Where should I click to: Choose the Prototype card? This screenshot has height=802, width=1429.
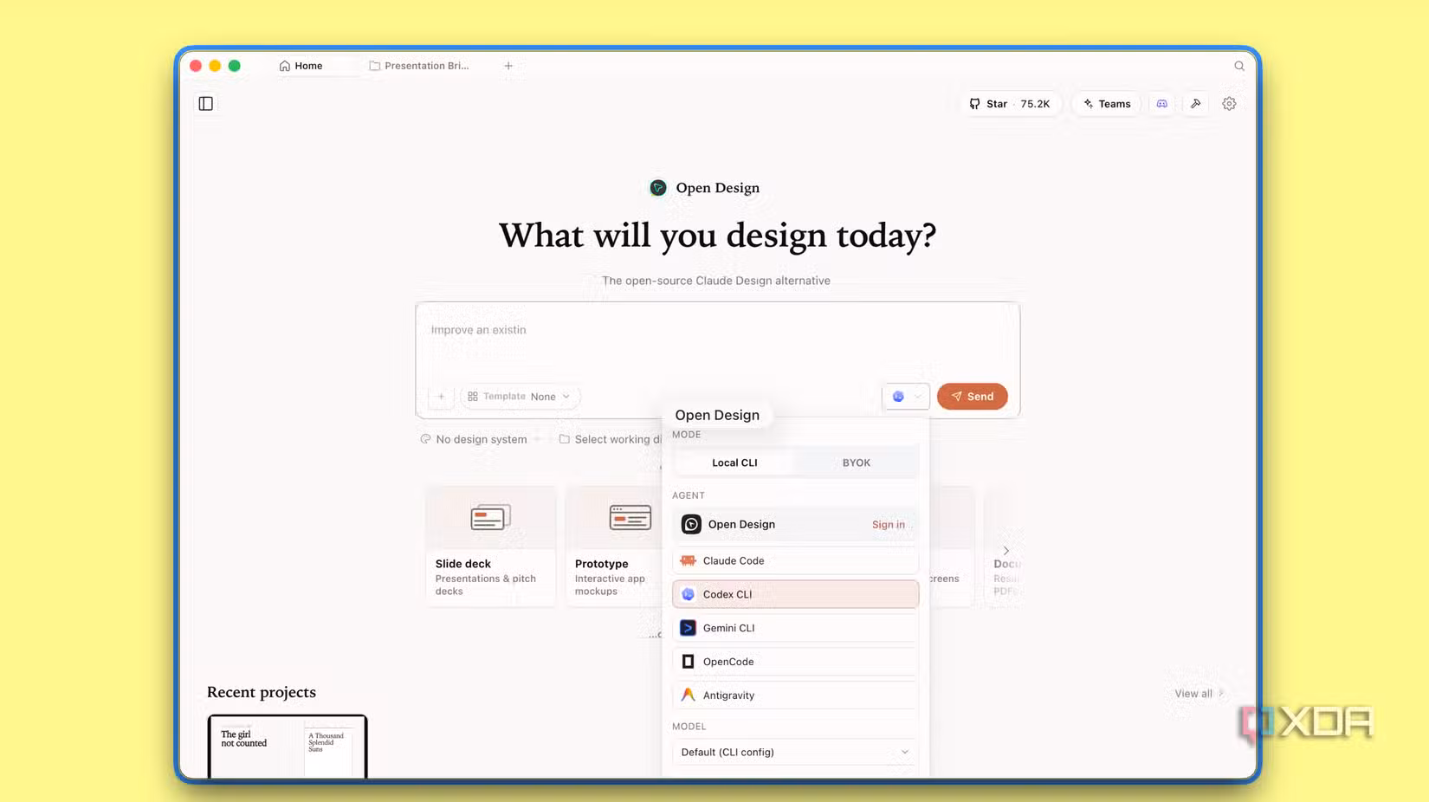point(615,547)
